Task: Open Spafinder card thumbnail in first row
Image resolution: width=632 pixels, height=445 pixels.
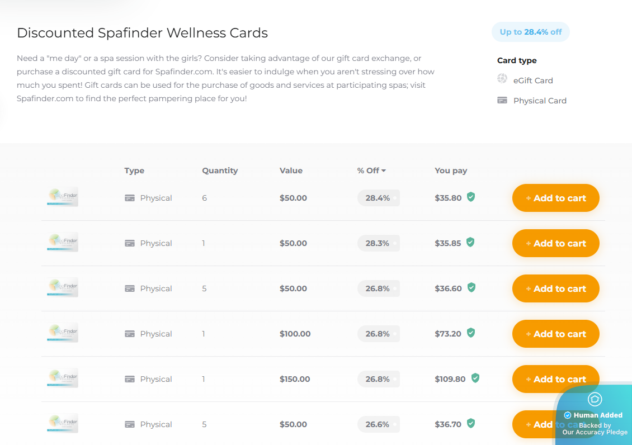Action: click(63, 197)
